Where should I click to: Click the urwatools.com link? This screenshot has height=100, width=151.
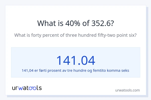[x=127, y=90]
